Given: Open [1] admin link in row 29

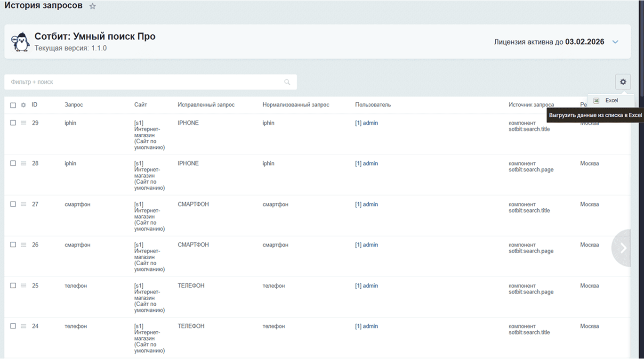Looking at the screenshot, I should pyautogui.click(x=366, y=123).
